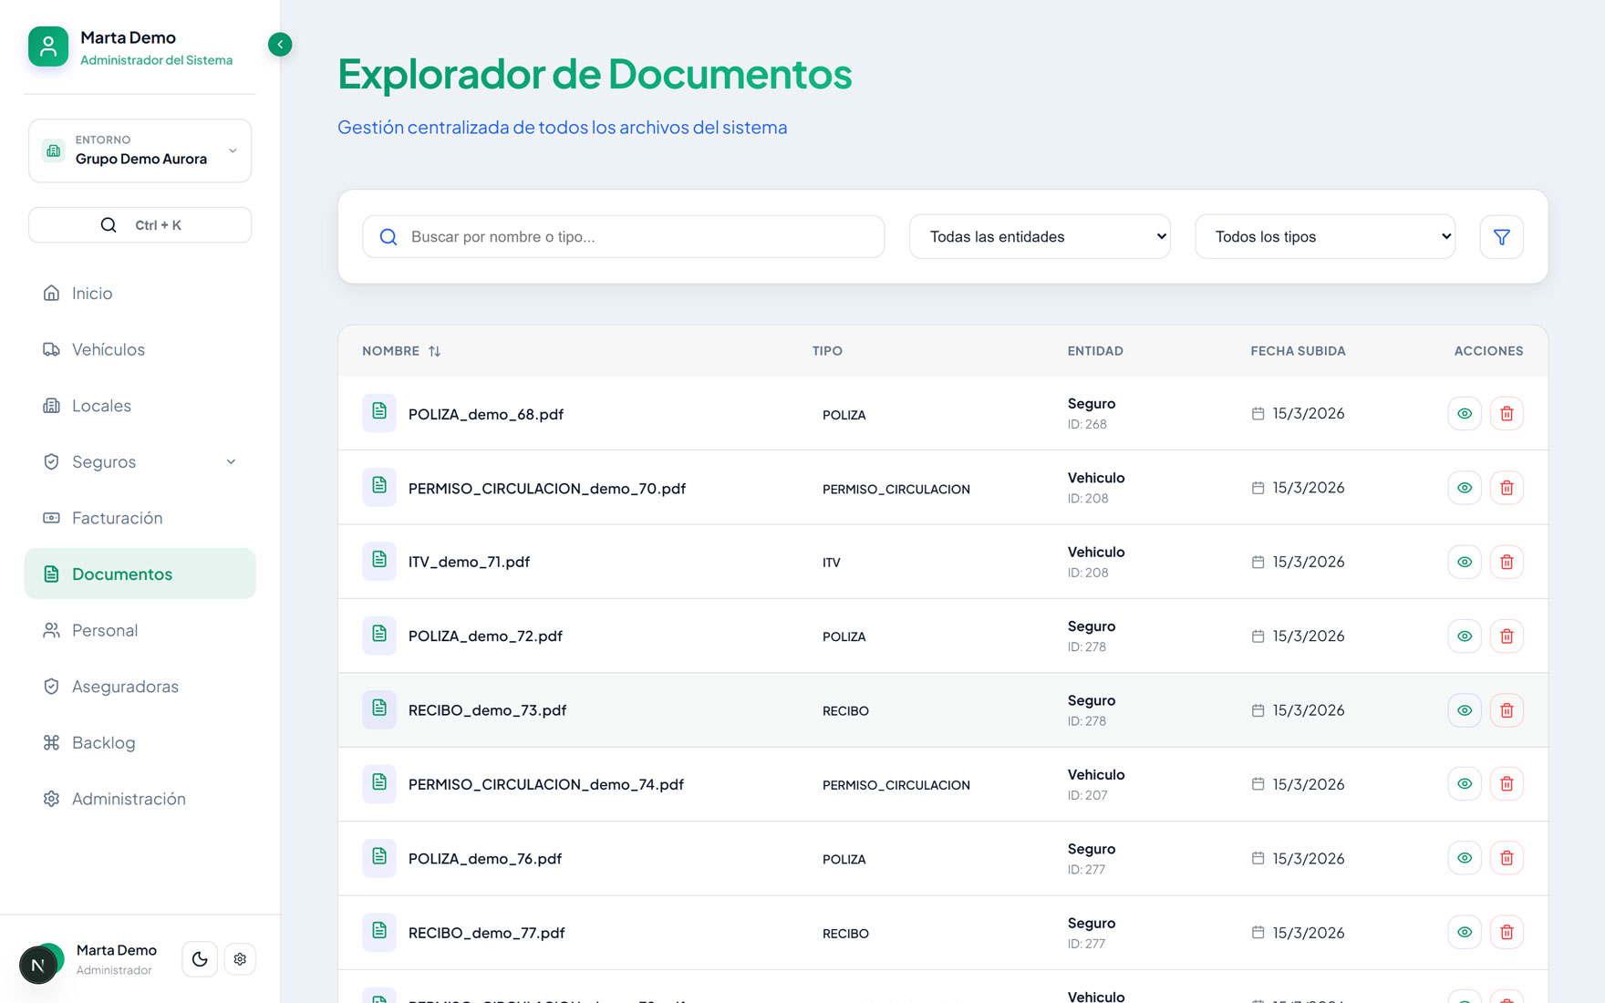Click the file icon beside POLIZA_demo_76.pdf

[379, 857]
